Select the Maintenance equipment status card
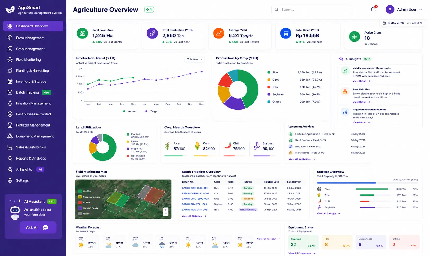The width and height of the screenshot is (430, 256). [x=371, y=242]
